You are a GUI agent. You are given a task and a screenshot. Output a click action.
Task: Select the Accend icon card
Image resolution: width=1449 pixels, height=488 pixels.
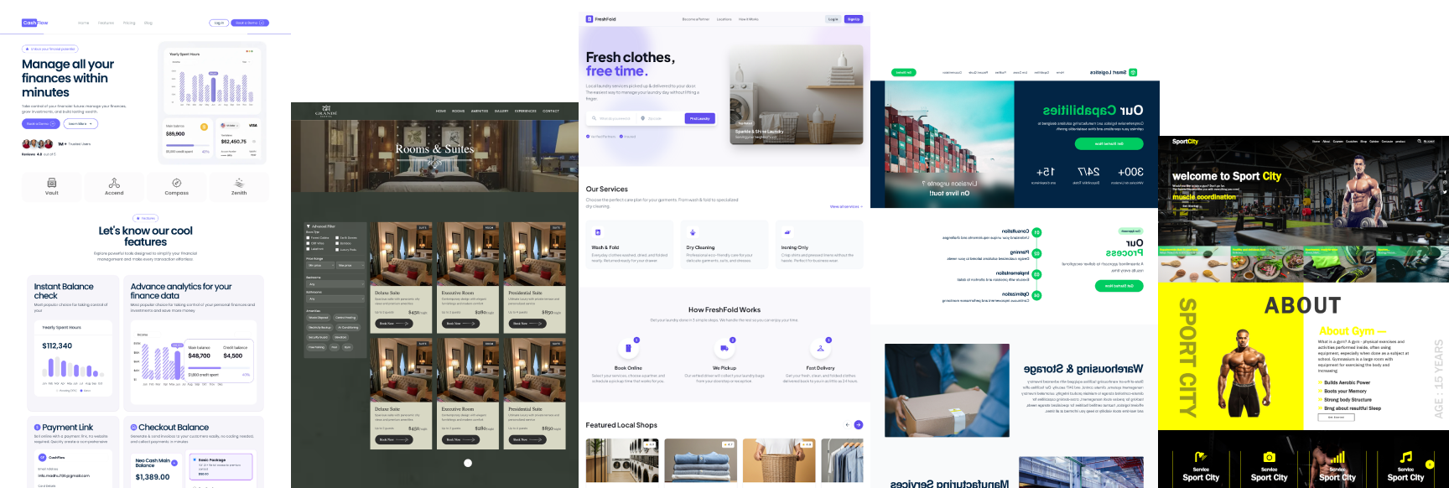click(x=114, y=186)
